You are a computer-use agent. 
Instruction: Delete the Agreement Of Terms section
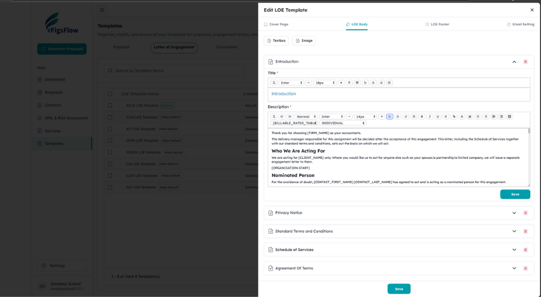tap(525, 268)
